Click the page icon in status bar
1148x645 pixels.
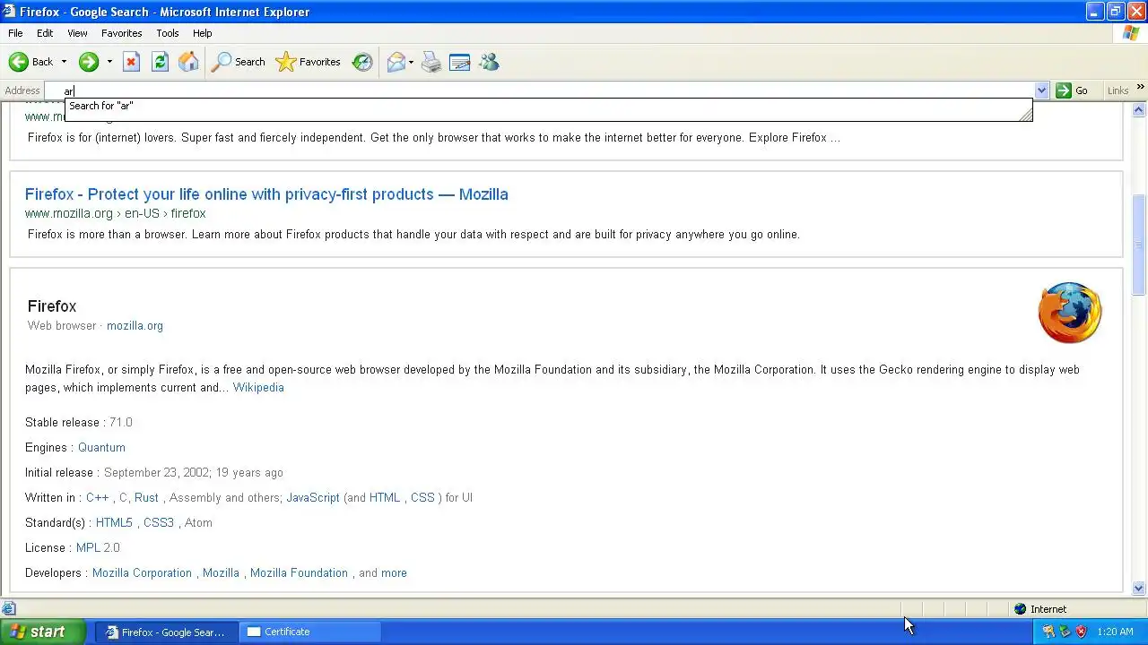pos(8,609)
